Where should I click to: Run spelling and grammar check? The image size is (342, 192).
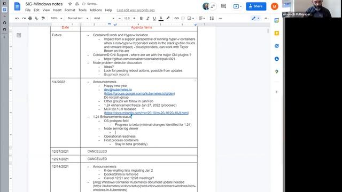(36, 18)
